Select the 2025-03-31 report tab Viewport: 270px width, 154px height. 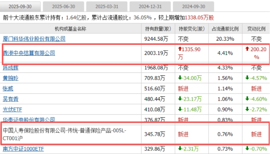coord(107,6)
